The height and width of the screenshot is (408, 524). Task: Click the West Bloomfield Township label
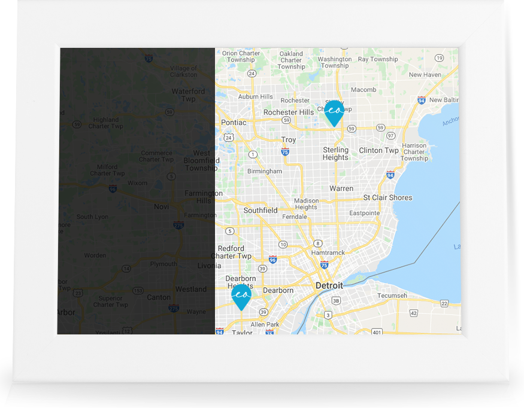coord(201,160)
